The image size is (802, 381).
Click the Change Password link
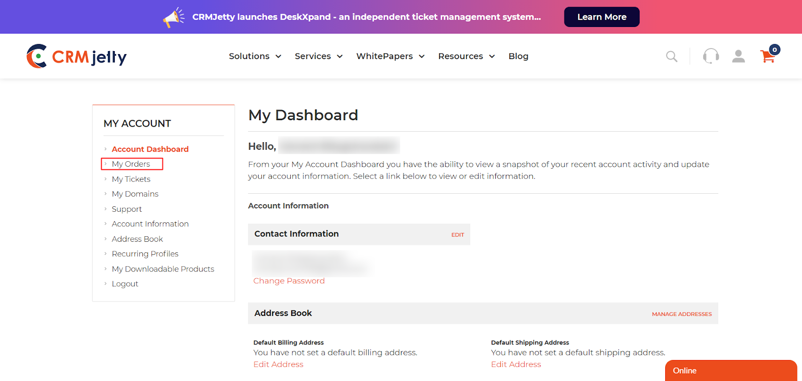pos(289,281)
